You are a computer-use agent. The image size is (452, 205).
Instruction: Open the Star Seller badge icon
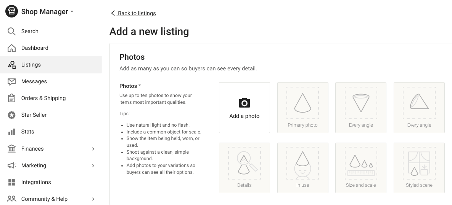pos(11,115)
